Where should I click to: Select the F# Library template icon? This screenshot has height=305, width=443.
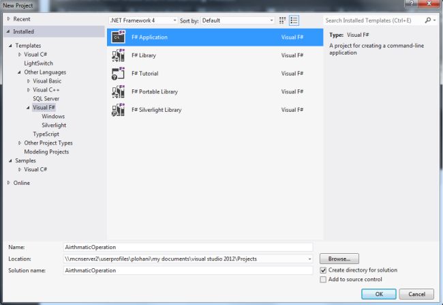click(x=118, y=55)
